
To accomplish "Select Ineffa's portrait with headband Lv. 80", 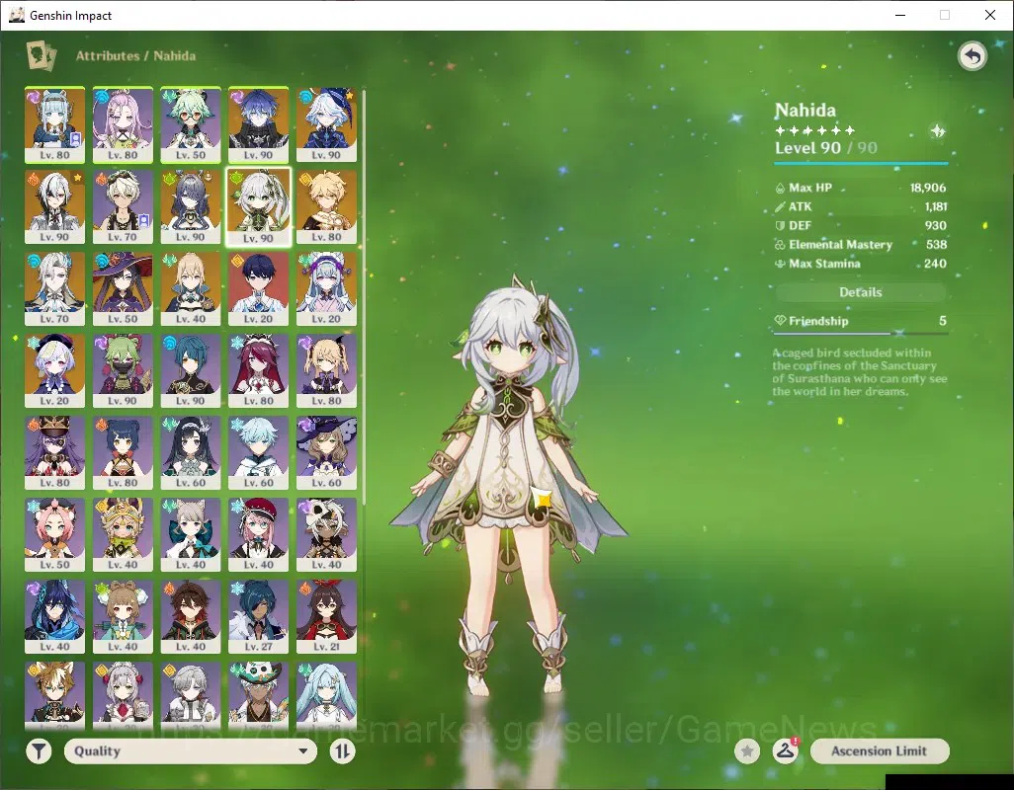I will click(x=55, y=124).
